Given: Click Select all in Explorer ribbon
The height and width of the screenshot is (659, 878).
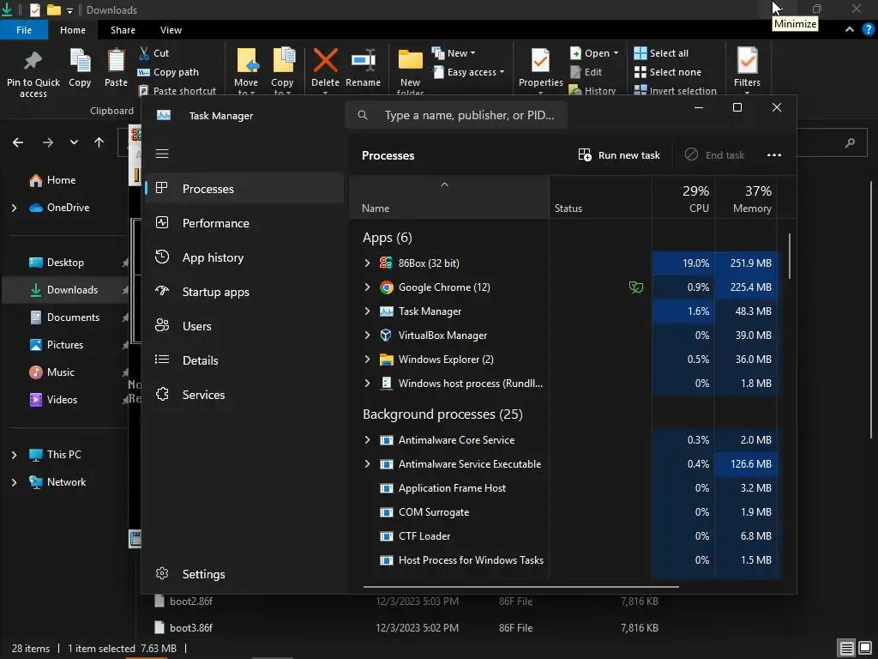Looking at the screenshot, I should click(x=661, y=53).
